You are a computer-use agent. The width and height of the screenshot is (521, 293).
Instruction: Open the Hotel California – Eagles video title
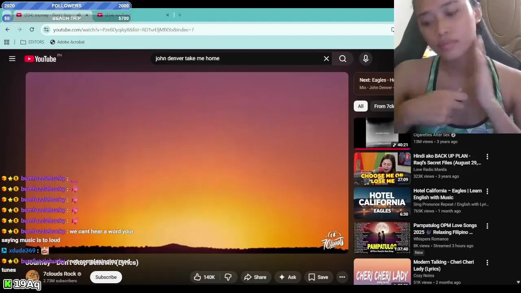pos(447,194)
